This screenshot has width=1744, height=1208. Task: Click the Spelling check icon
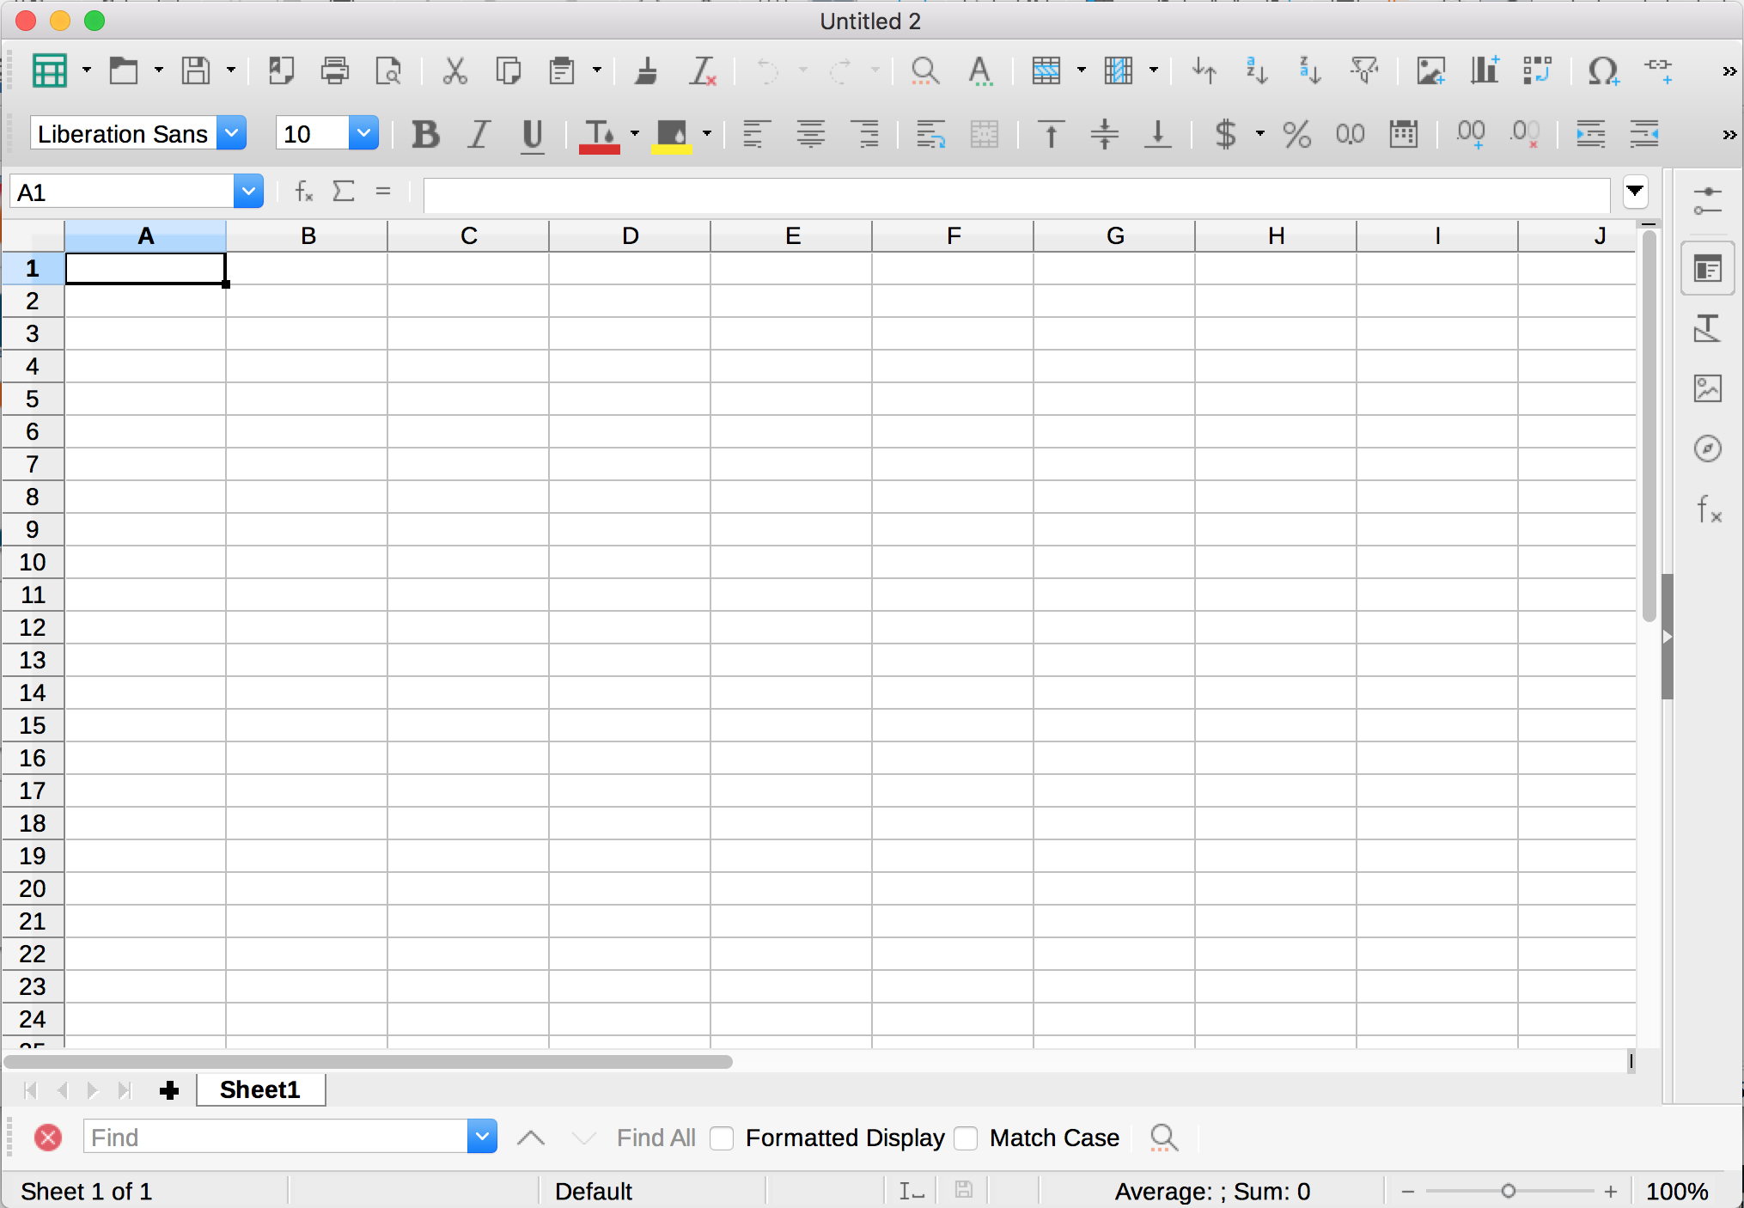980,70
